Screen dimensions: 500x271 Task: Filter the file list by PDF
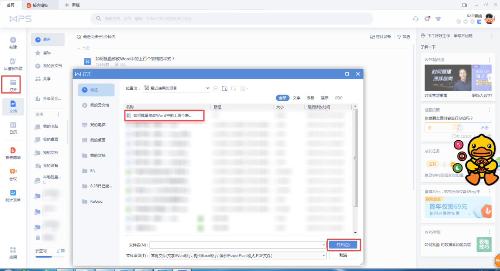pos(339,98)
